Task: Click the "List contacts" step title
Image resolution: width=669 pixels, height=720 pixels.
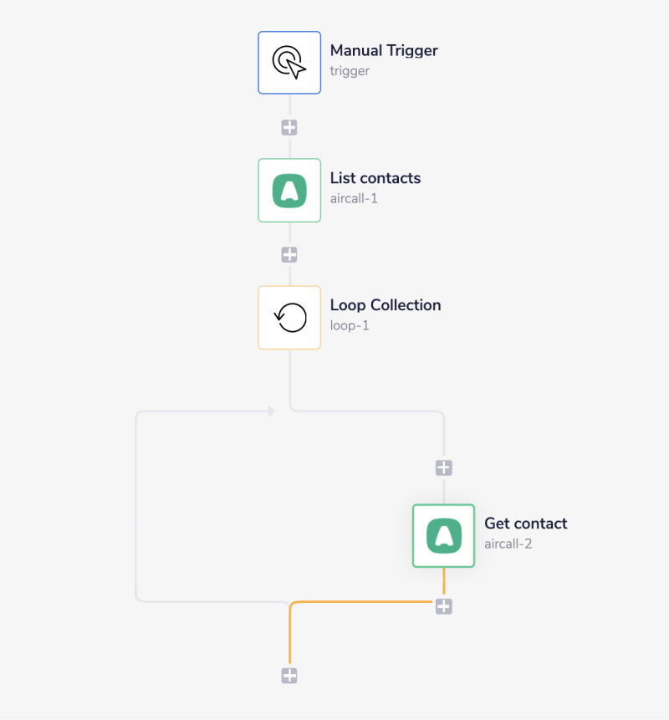Action: click(375, 178)
